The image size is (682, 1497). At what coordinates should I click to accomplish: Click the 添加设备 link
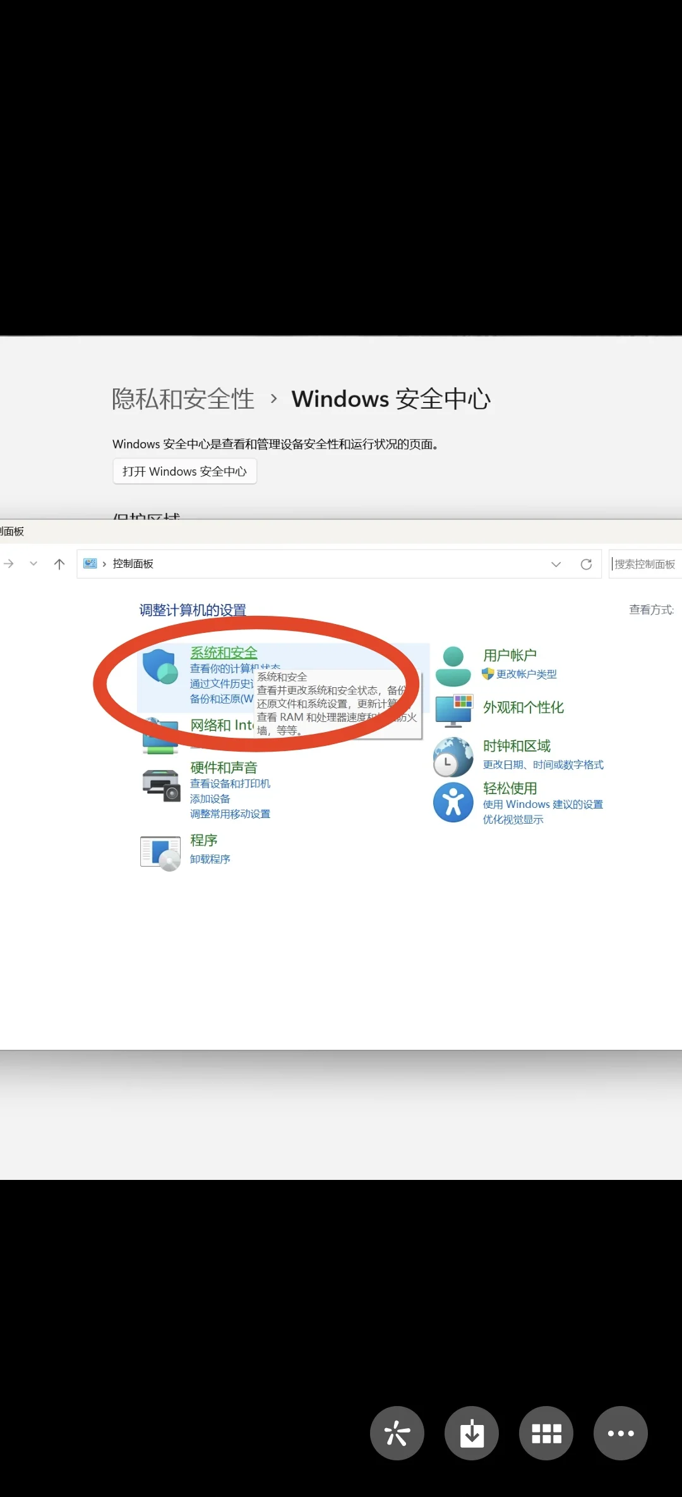tap(210, 799)
